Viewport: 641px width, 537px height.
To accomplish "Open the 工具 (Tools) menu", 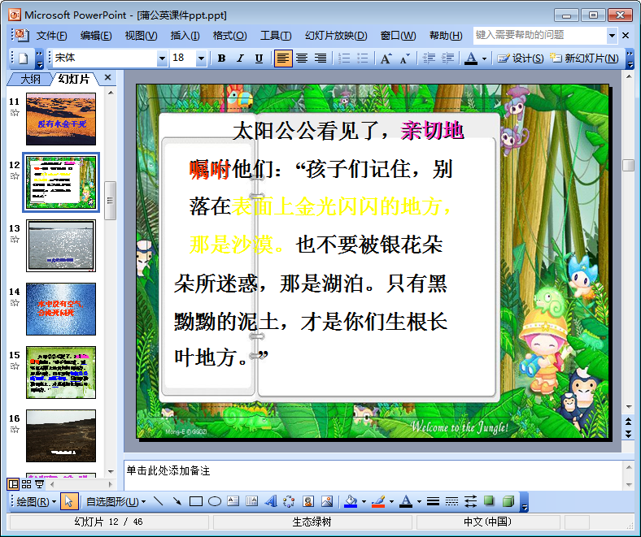I will tap(276, 36).
